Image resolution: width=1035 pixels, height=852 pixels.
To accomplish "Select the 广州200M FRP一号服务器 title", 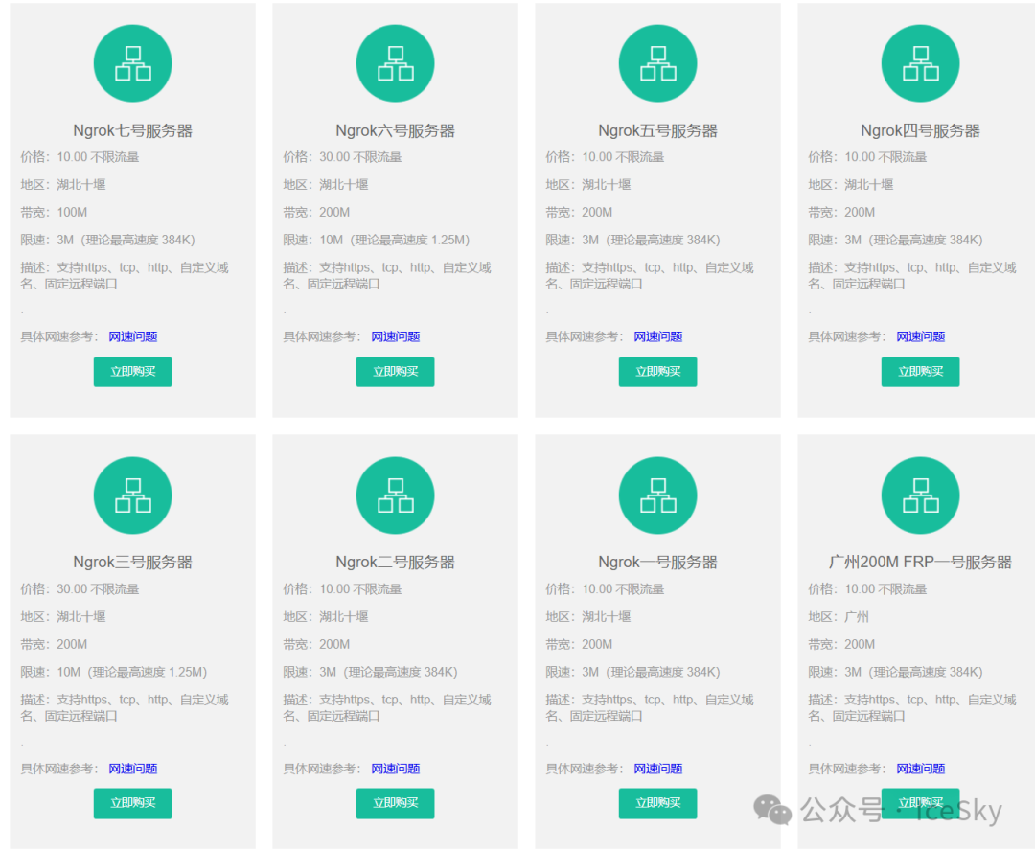I will tap(920, 563).
